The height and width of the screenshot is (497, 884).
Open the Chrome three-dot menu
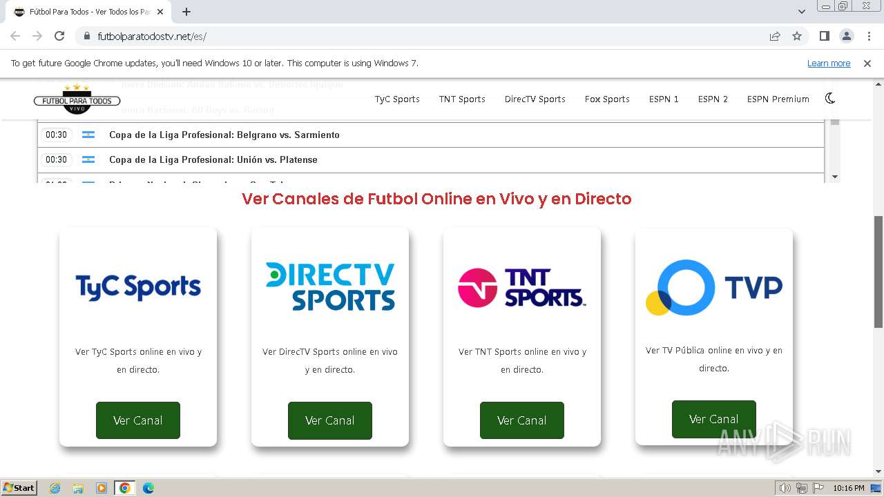(x=869, y=37)
